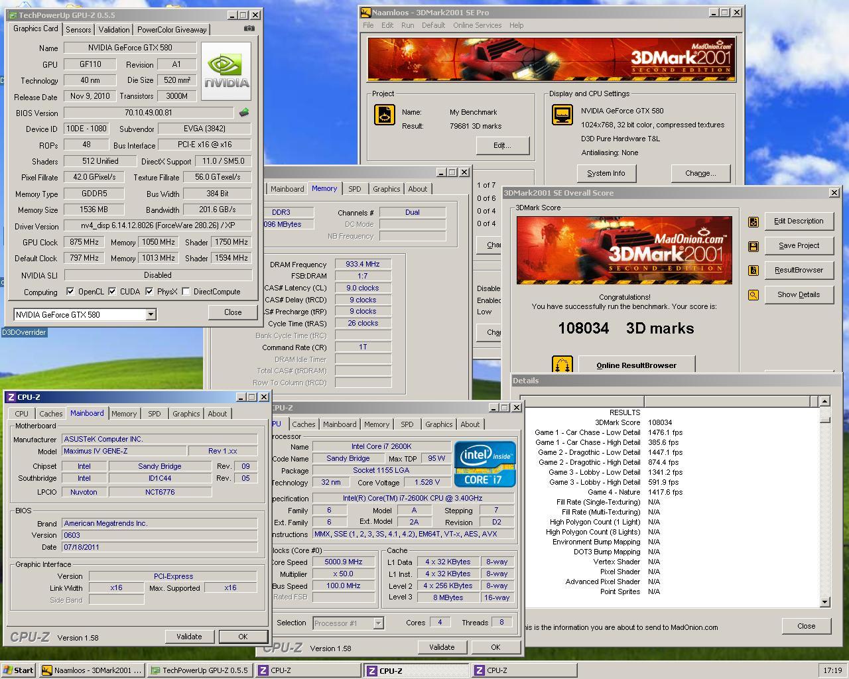Click the Core Speed 5000.9 MHz value
This screenshot has width=849, height=679.
344,562
